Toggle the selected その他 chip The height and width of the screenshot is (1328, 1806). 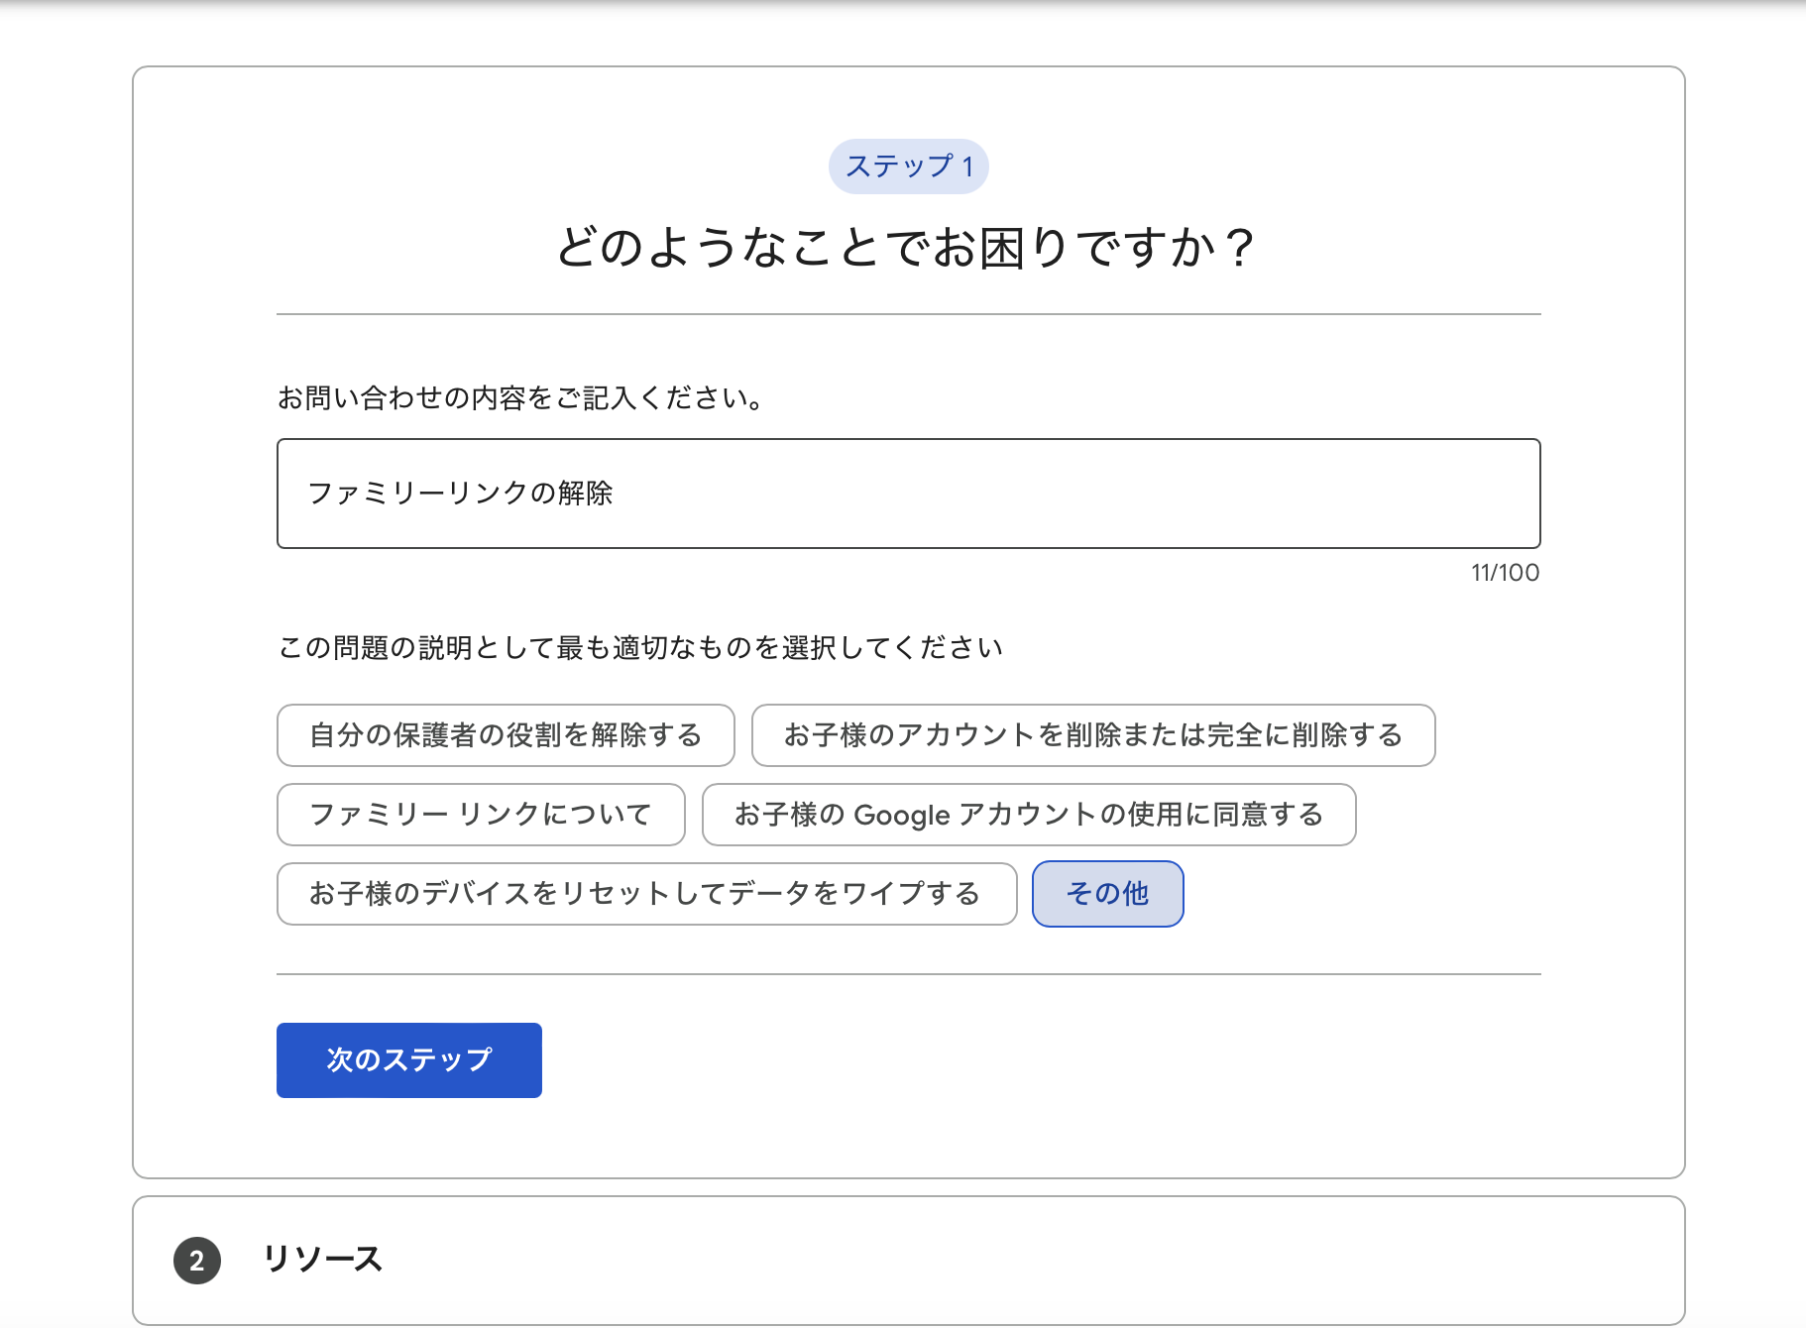(x=1107, y=894)
